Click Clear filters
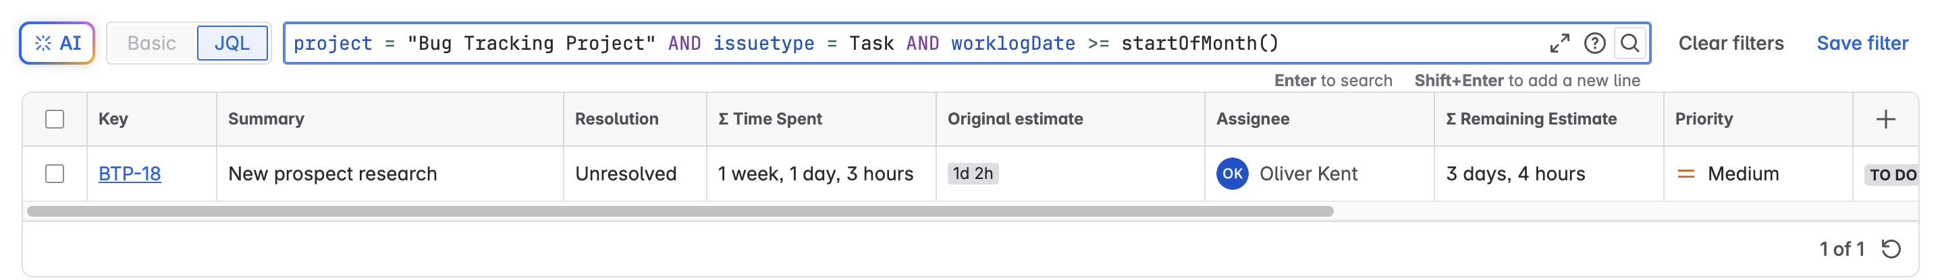Image resolution: width=1940 pixels, height=280 pixels. tap(1731, 44)
